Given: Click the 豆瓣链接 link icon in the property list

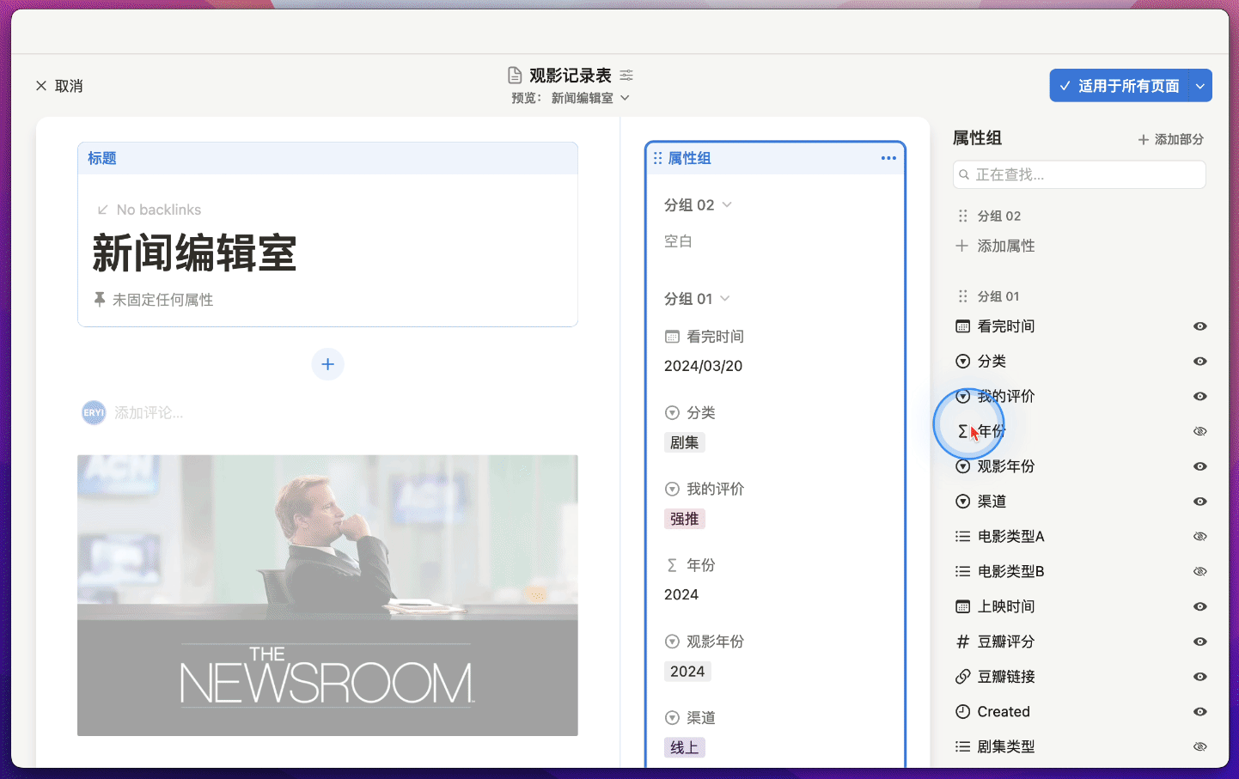Looking at the screenshot, I should (x=962, y=677).
